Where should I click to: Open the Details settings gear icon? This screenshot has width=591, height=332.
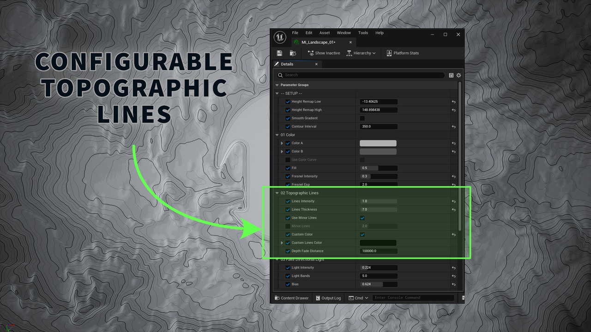click(x=458, y=75)
